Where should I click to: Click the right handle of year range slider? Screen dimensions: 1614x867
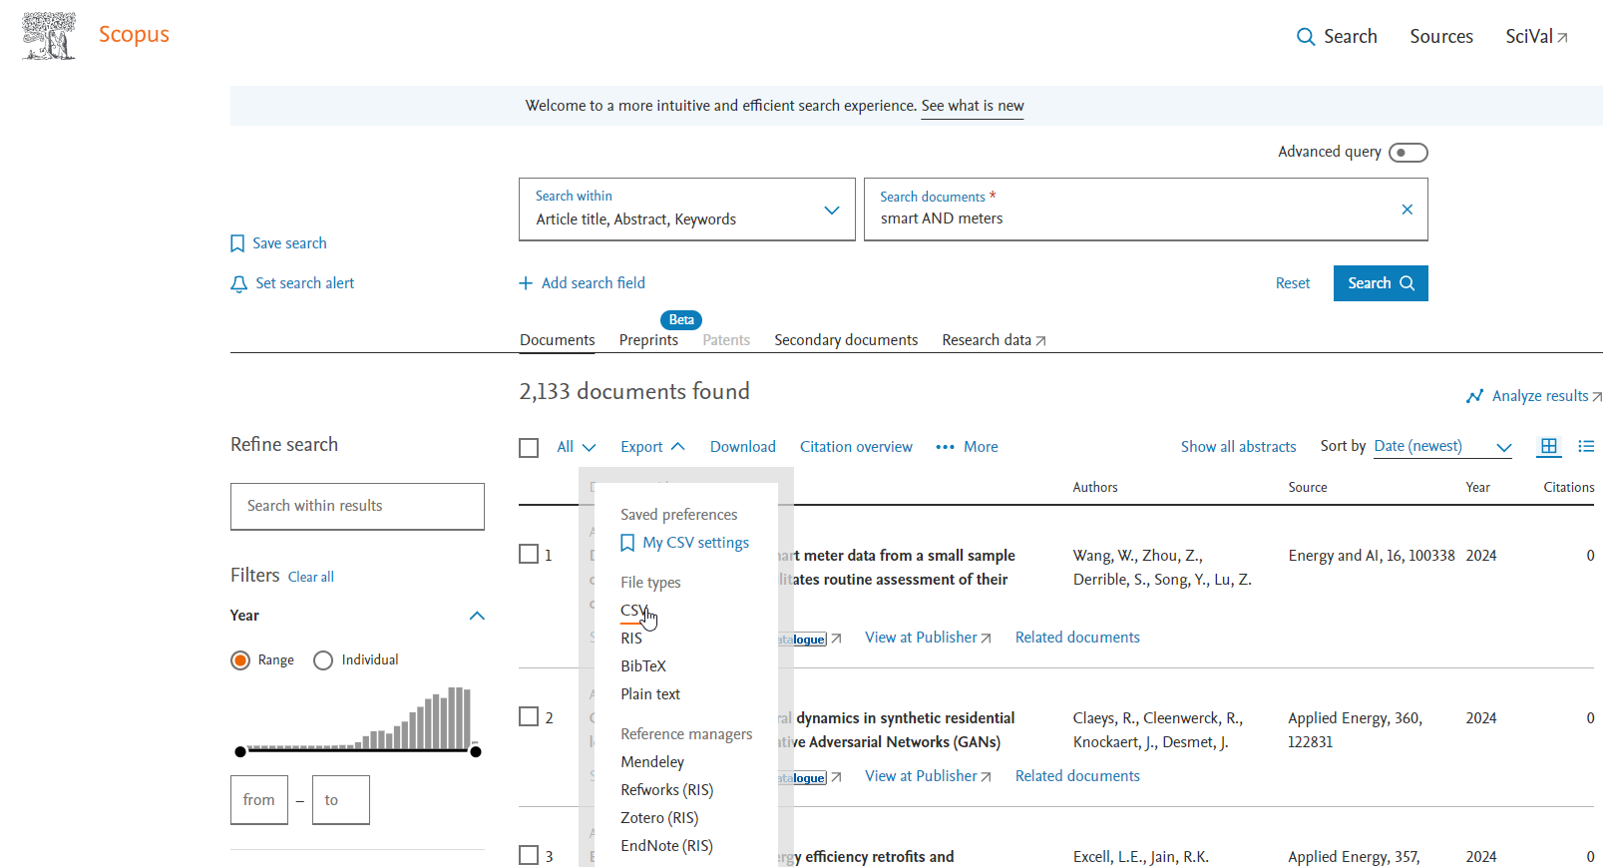pyautogui.click(x=476, y=751)
